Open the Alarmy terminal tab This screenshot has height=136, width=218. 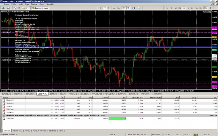click(28, 131)
